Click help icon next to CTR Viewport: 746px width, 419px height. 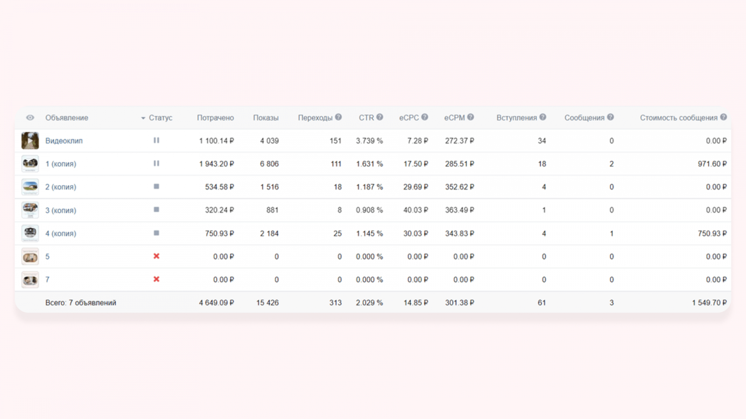point(380,117)
